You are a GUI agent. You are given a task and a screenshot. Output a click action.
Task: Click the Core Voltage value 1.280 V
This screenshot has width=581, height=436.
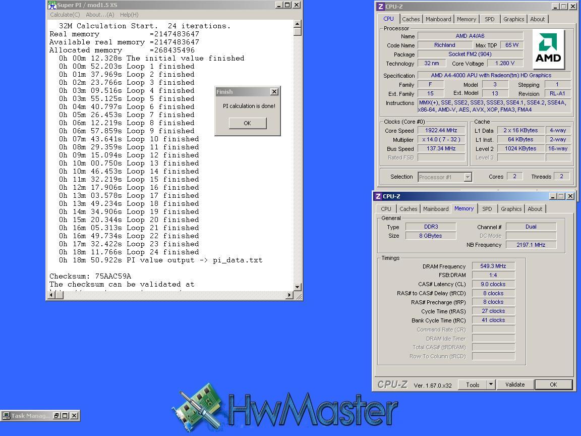click(505, 64)
